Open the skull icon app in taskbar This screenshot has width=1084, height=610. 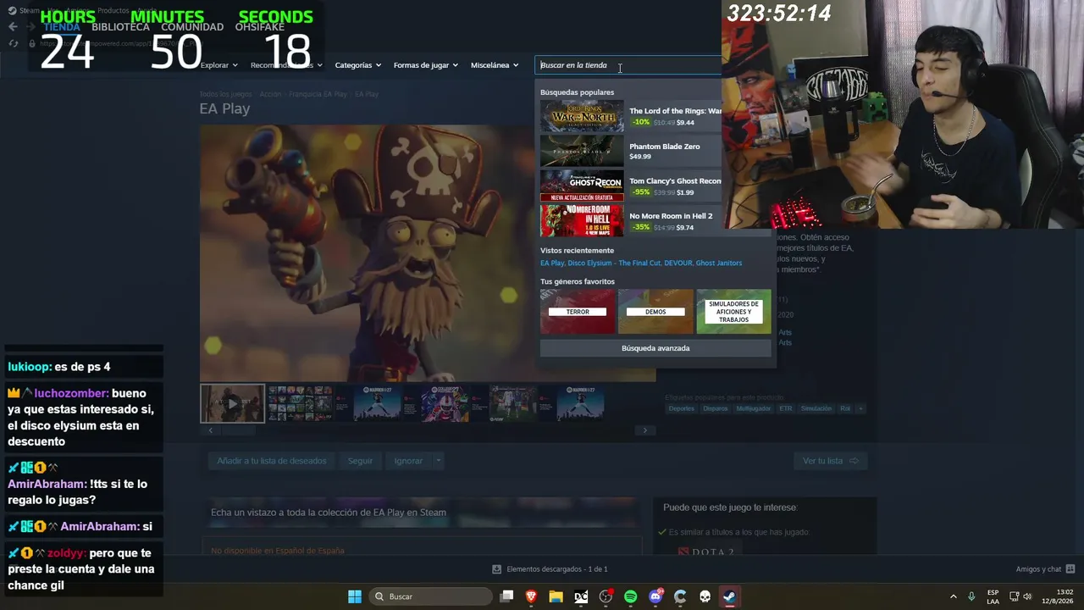click(x=705, y=596)
